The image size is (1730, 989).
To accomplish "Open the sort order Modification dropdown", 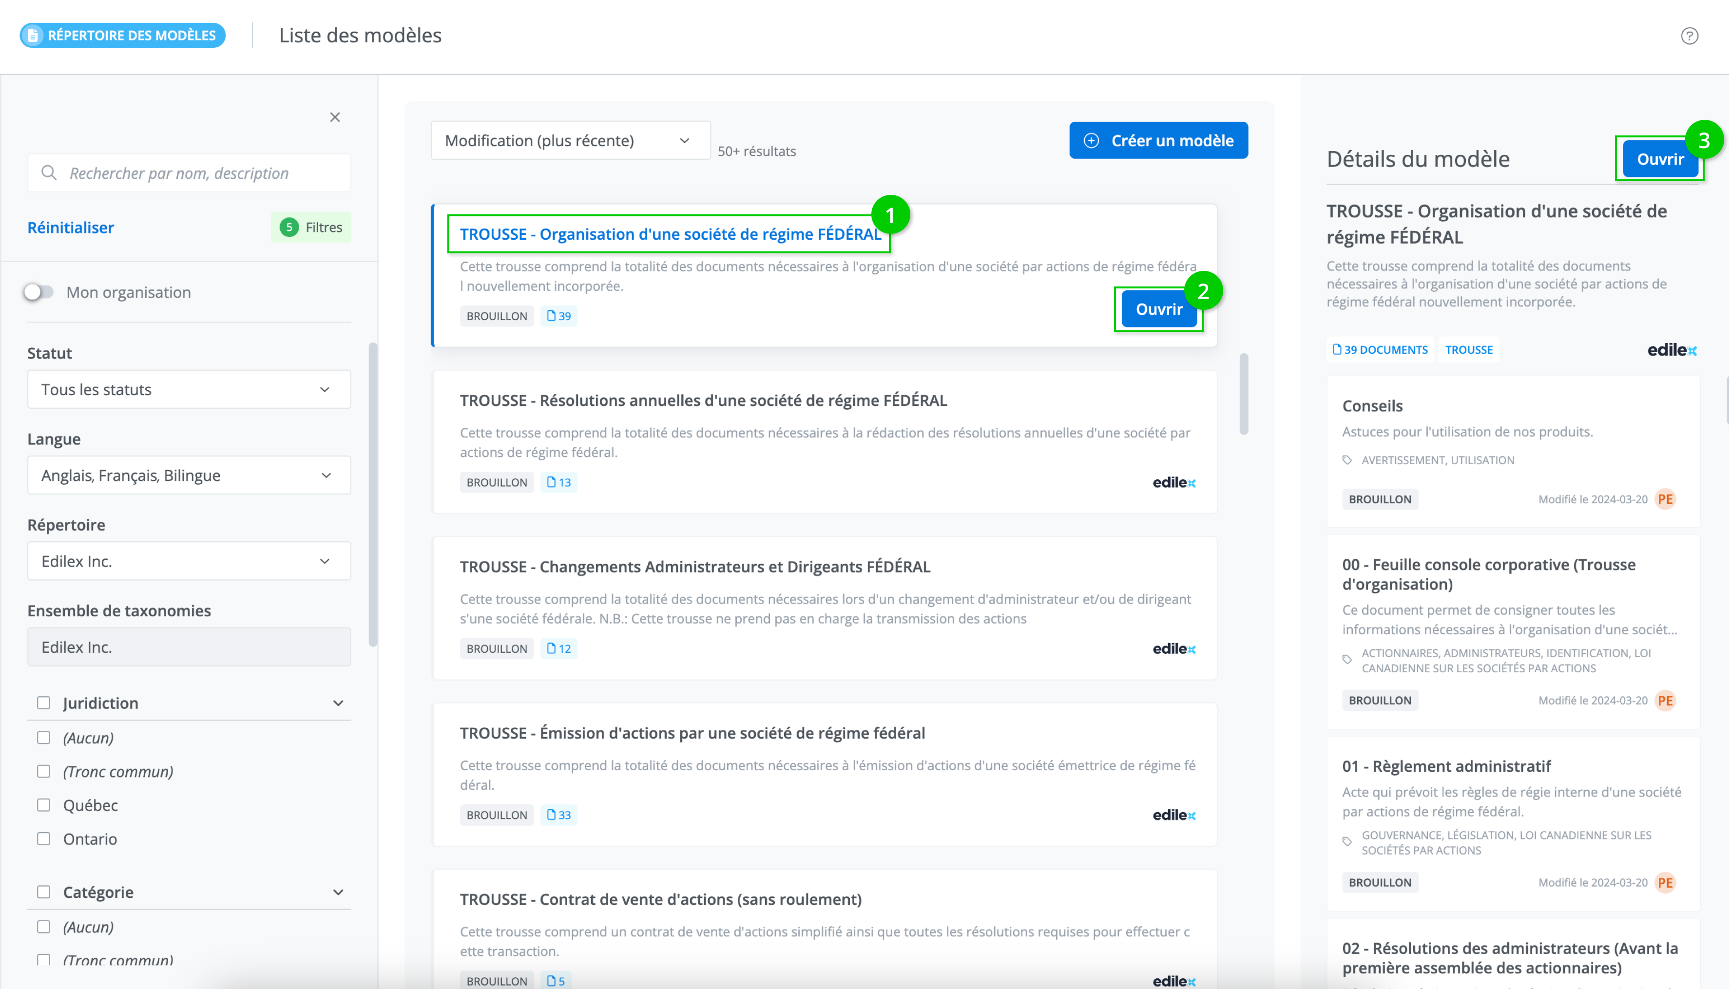I will (570, 141).
